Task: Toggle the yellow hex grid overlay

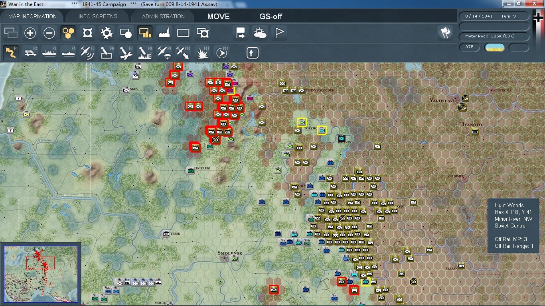Action: 68,33
